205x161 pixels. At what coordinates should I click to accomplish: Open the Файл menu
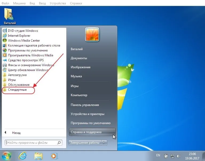click(5, 3)
